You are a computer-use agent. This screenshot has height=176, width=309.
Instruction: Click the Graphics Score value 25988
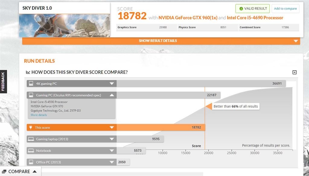click(163, 27)
